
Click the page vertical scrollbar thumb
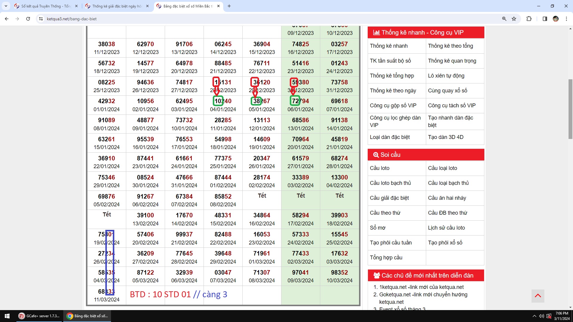coord(570,109)
